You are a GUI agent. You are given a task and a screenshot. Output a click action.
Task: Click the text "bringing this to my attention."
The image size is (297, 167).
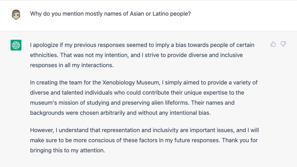[67, 150]
